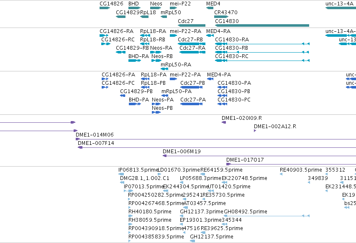Click protein CG14830-PB

coord(222,96)
